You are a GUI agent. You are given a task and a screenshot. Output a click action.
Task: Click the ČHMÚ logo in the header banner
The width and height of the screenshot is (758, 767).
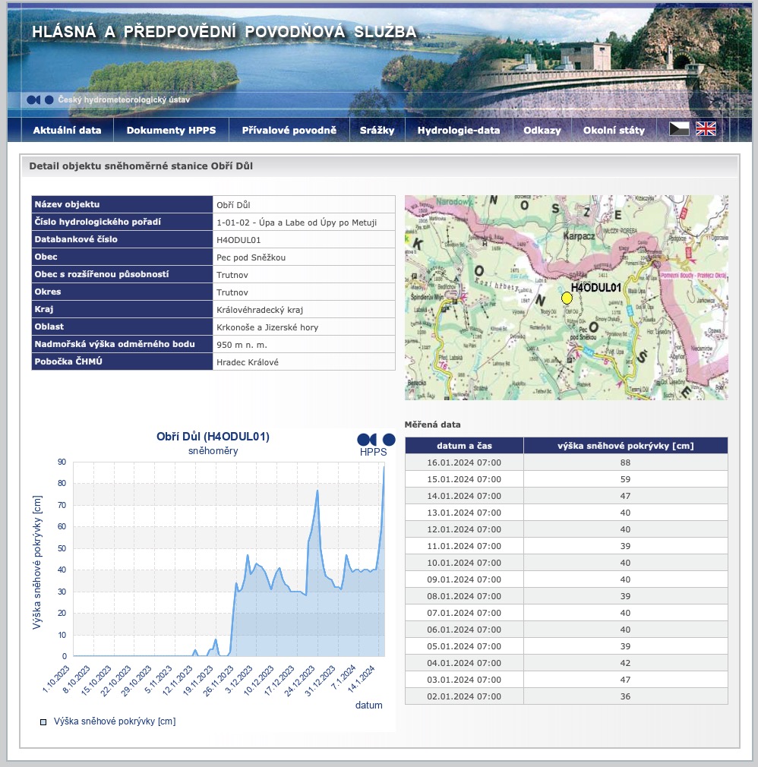pyautogui.click(x=40, y=99)
